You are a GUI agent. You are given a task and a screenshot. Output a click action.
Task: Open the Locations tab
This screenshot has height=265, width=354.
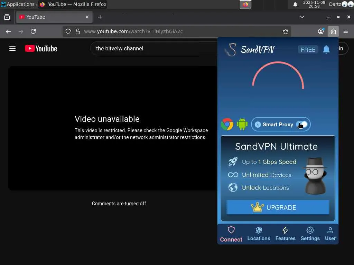point(259,234)
